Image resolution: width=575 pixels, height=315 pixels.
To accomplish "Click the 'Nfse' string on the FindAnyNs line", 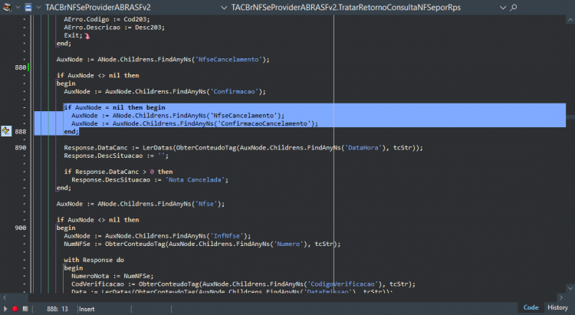I will pyautogui.click(x=206, y=204).
